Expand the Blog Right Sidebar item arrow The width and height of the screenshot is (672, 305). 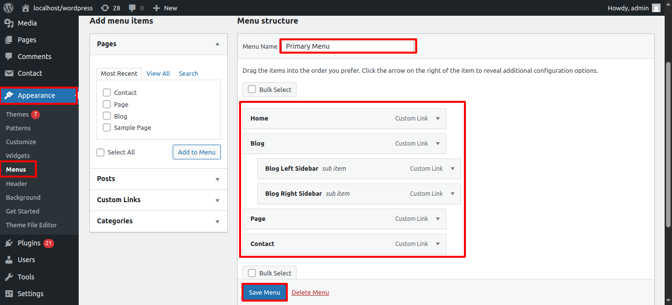tap(453, 194)
